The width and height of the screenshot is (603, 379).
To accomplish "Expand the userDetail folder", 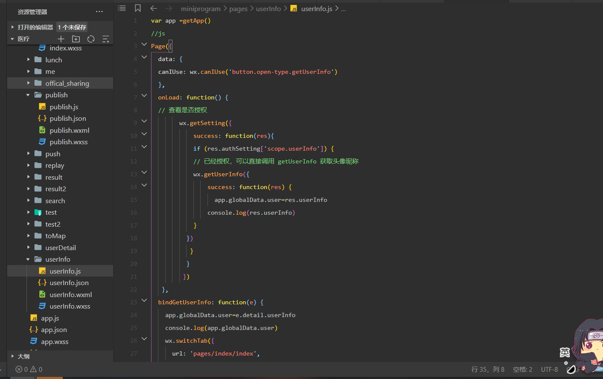I will pos(28,248).
